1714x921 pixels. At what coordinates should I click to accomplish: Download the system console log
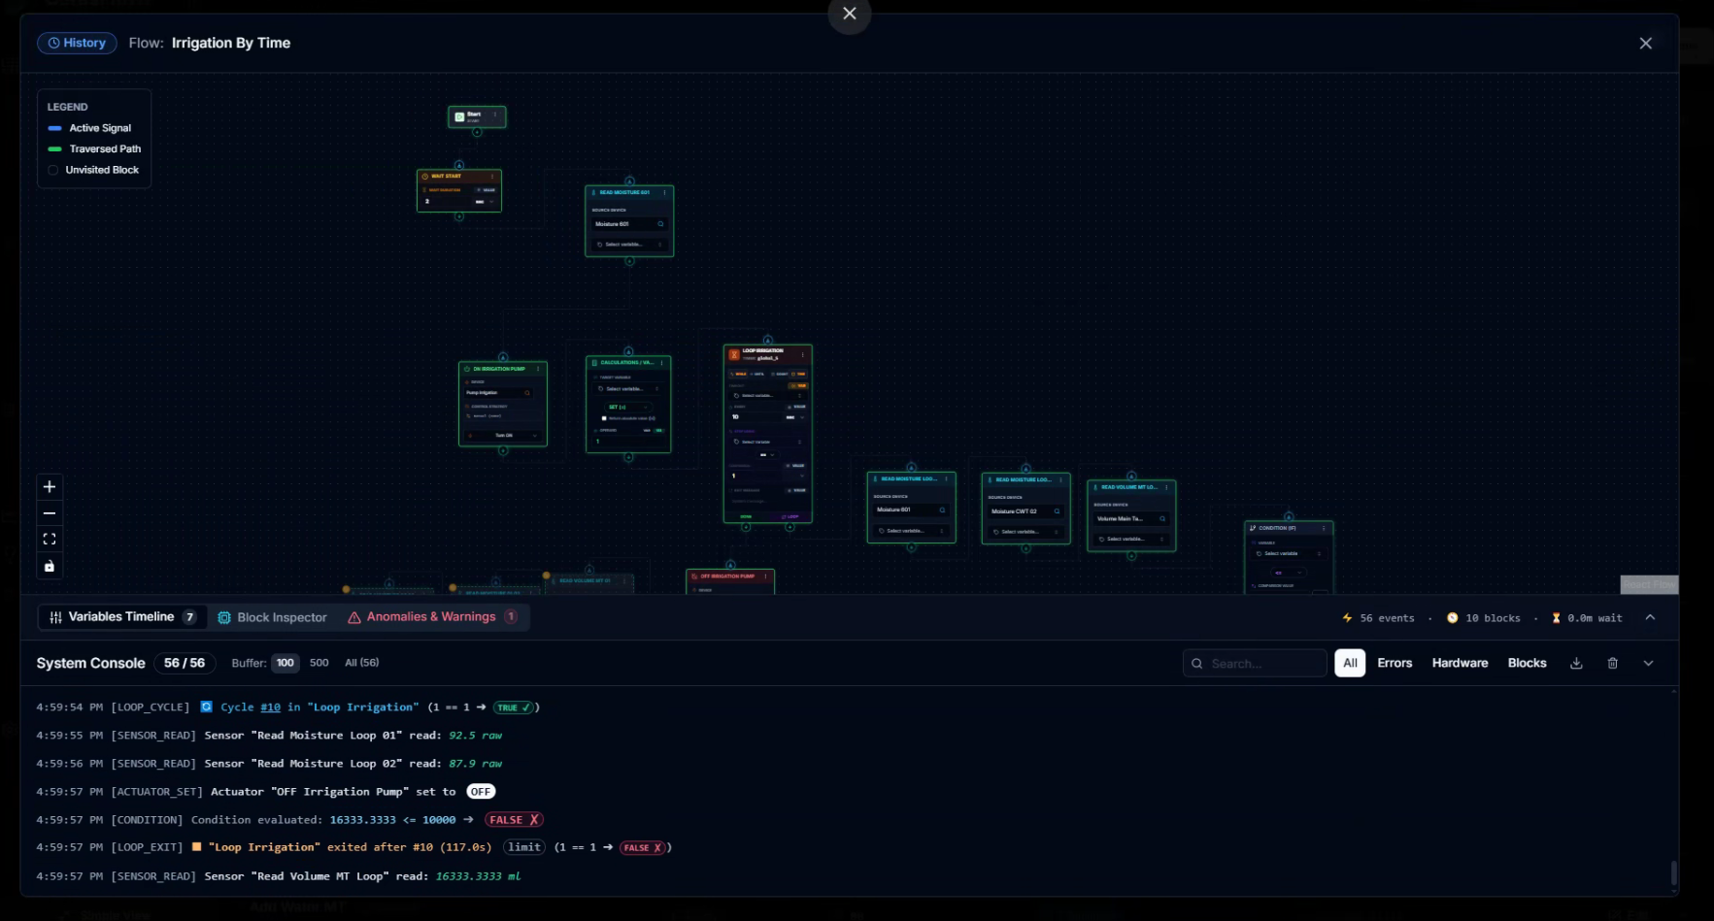tap(1576, 663)
